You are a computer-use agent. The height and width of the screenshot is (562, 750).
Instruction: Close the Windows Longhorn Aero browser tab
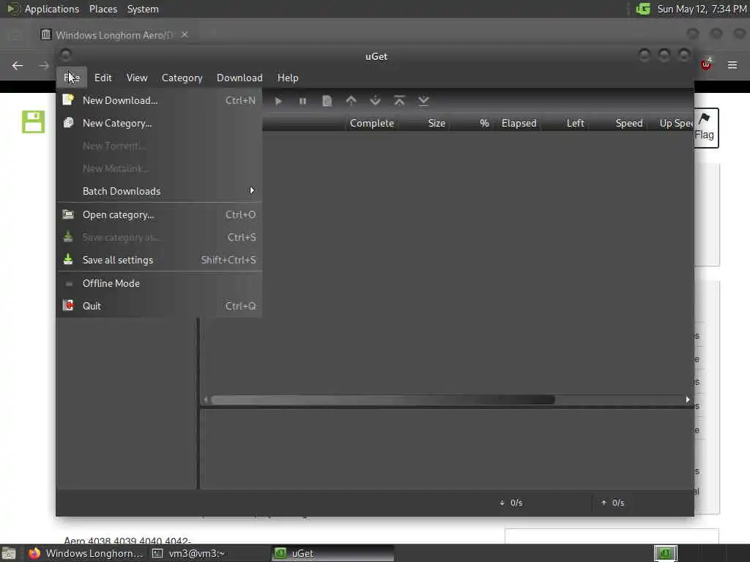[x=185, y=34]
